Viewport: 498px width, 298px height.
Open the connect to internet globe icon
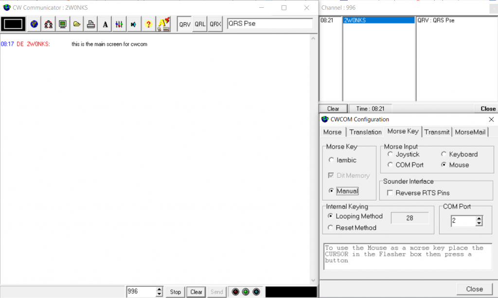click(x=34, y=23)
